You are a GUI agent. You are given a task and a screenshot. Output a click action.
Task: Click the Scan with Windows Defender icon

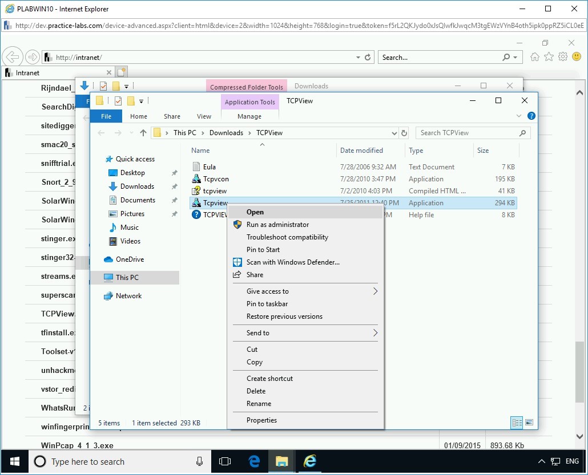[236, 262]
